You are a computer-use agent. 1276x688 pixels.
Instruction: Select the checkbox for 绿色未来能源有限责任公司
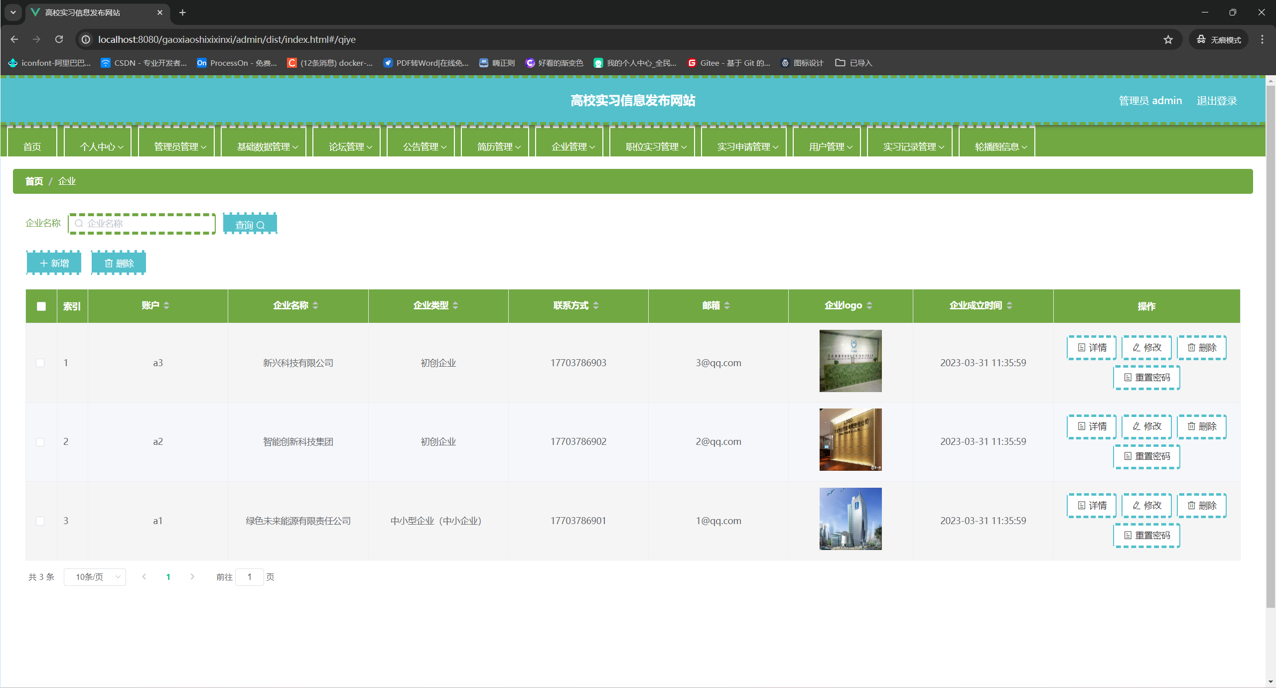pos(40,521)
